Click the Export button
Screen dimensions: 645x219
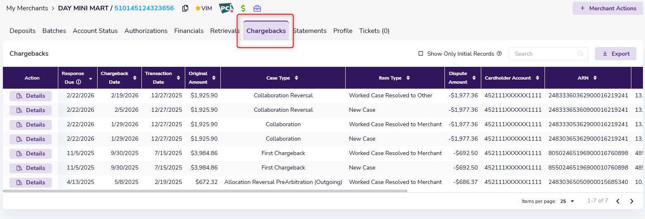(x=615, y=54)
